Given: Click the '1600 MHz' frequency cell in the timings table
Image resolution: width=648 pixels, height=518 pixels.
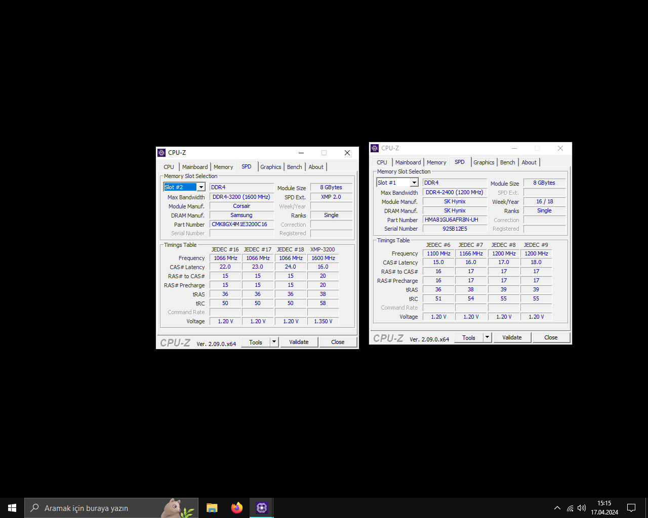Looking at the screenshot, I should coord(323,258).
